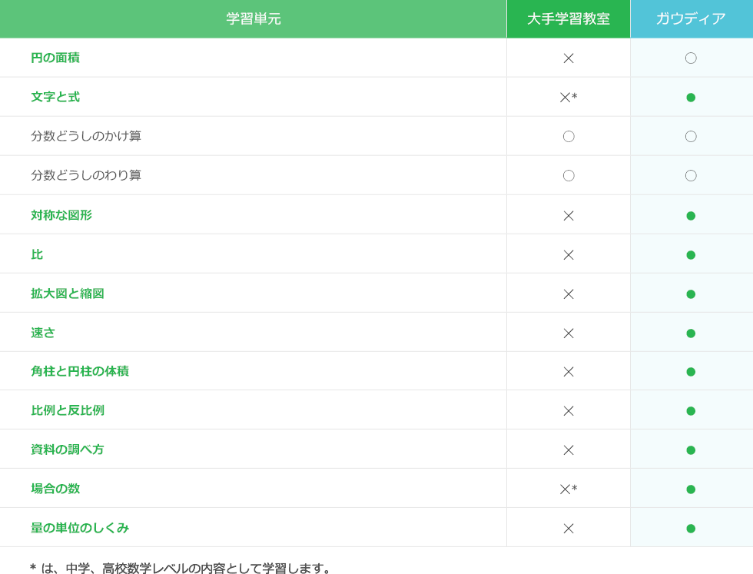Click the 学習単元 column header
Image resolution: width=753 pixels, height=574 pixels.
[254, 19]
